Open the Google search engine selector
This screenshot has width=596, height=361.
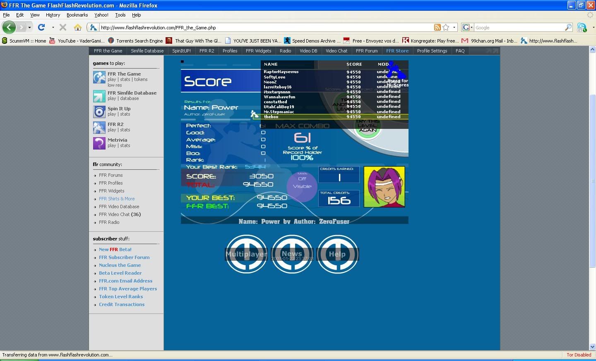[467, 27]
